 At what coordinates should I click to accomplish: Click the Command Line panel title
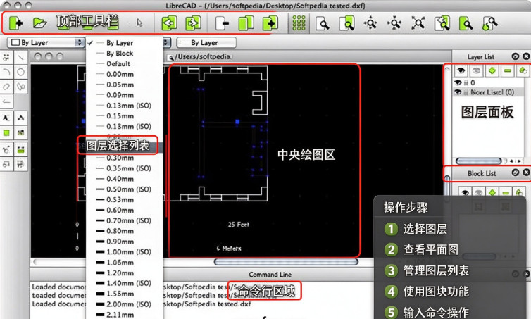270,275
